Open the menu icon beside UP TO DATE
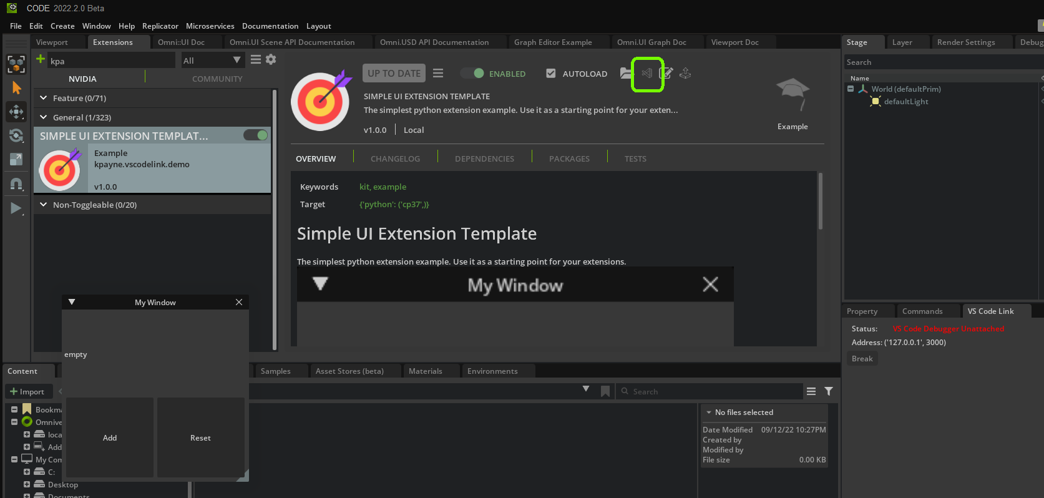The image size is (1044, 498). click(x=438, y=73)
